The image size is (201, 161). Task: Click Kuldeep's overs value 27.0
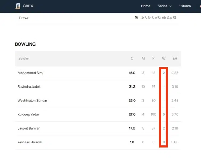point(132,114)
